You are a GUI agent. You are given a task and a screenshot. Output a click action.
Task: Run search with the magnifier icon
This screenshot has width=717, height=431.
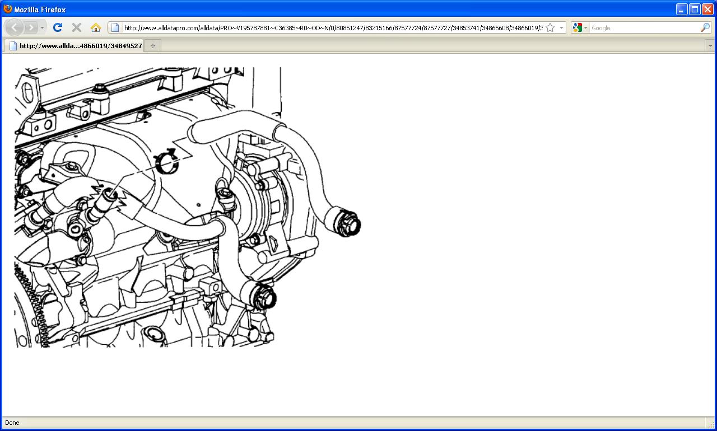click(x=705, y=27)
